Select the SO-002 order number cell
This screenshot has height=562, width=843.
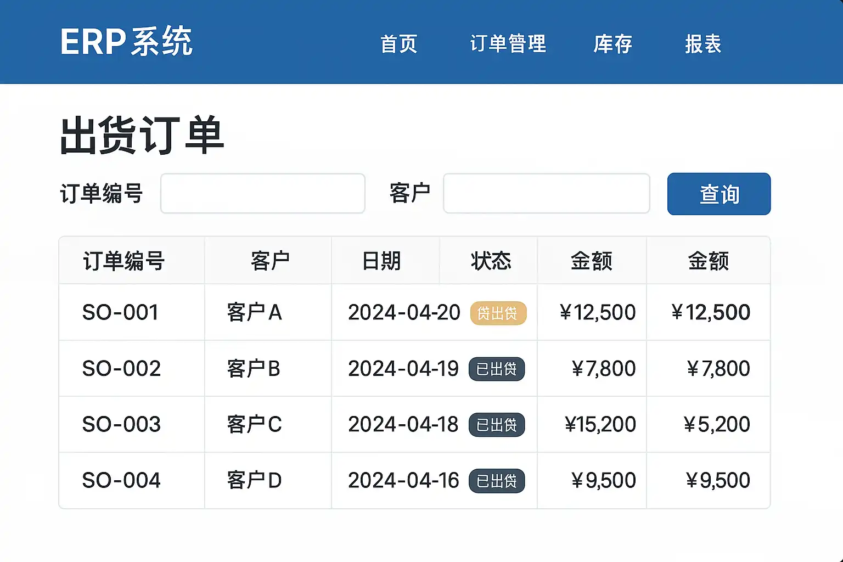click(121, 368)
